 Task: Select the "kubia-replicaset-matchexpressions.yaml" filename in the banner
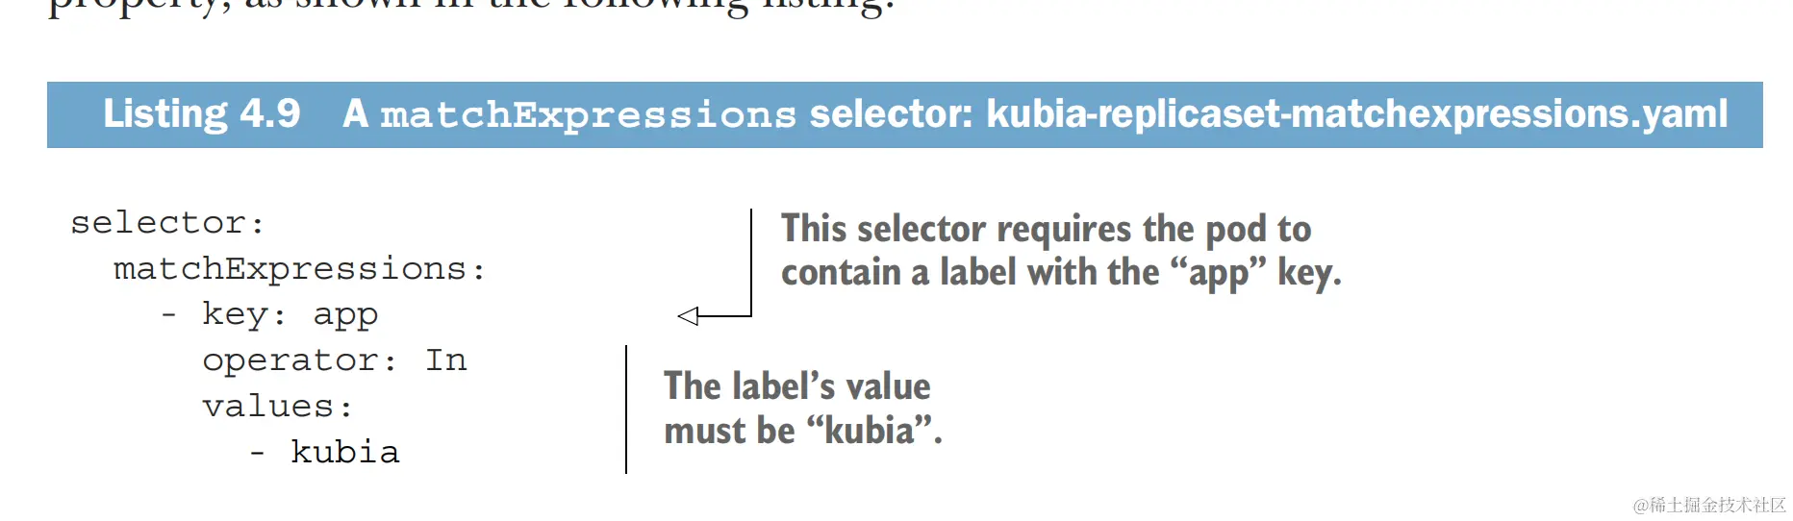pos(1356,114)
